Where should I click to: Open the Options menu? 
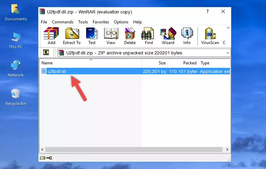(121, 22)
